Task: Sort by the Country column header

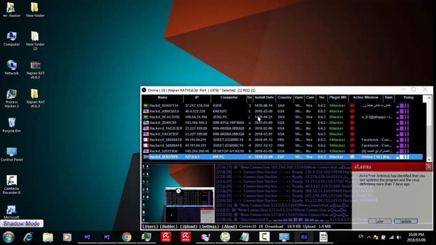Action: coord(285,97)
